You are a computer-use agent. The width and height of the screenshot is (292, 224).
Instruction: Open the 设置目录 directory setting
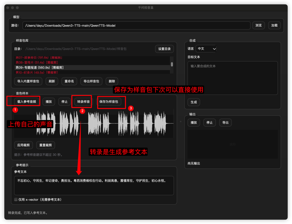(164, 49)
